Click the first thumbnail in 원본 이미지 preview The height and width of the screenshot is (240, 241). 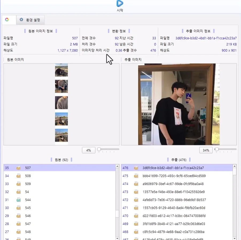(x=61, y=70)
